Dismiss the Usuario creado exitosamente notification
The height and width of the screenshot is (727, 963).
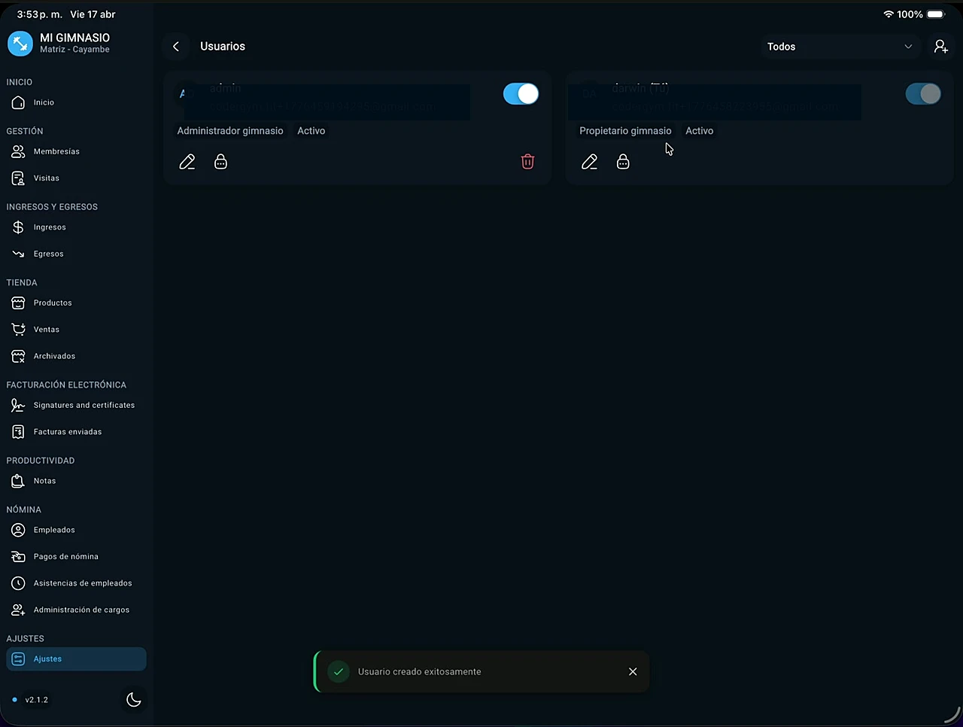633,671
